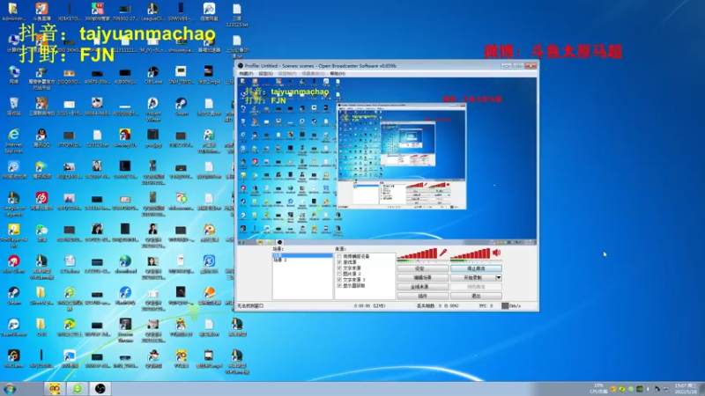Uncheck the 文字来源 source checkbox
Image resolution: width=705 pixels, height=396 pixels.
pos(339,268)
